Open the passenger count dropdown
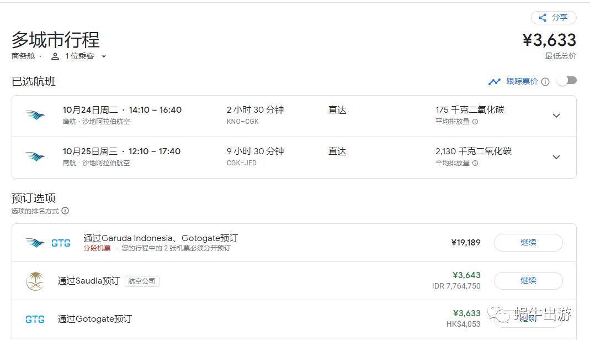The width and height of the screenshot is (590, 340). click(104, 56)
